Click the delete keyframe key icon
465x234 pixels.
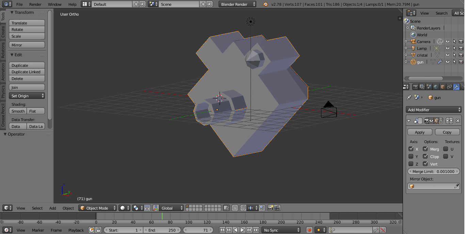383,230
